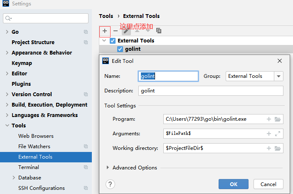The image size is (293, 194).
Task: Browse for Working directory folder
Action: (278, 148)
